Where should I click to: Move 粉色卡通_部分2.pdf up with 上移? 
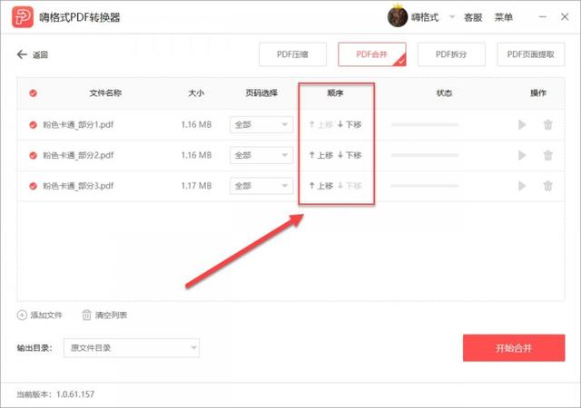click(x=321, y=155)
